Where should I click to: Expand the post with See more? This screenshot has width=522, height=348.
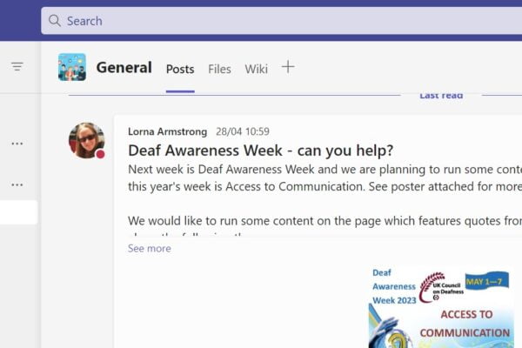coord(150,248)
